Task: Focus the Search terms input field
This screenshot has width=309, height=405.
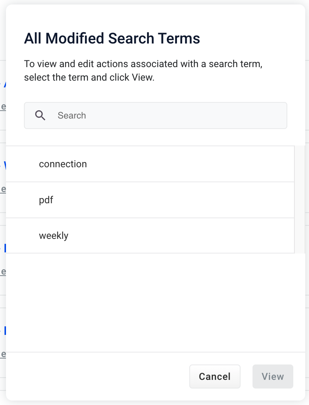Action: (x=168, y=115)
